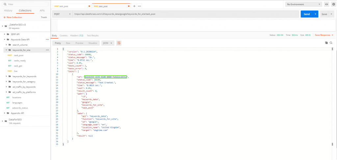Open the JSON format dropdown
This screenshot has width=337, height=160.
pos(108,43)
